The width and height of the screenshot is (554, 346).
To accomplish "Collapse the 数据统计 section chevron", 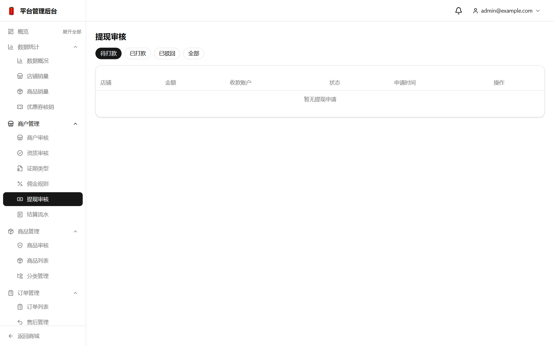I will point(75,47).
